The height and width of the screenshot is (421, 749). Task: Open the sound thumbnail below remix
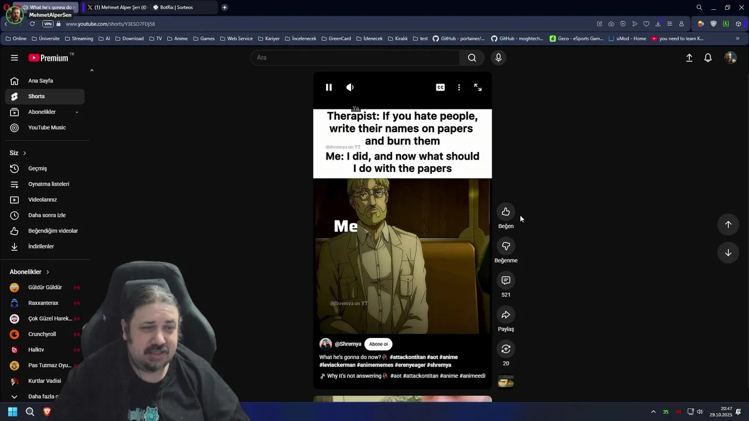click(x=506, y=382)
